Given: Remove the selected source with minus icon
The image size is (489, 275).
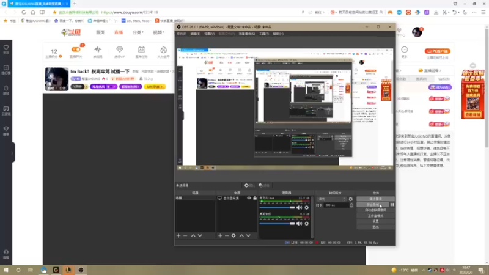Looking at the screenshot, I should click(x=227, y=236).
